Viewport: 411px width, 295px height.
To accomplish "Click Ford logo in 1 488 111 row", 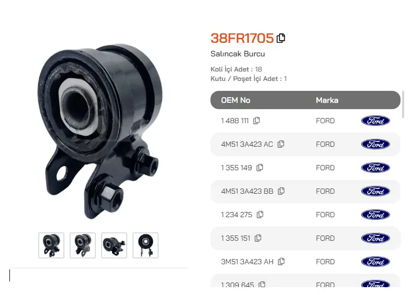I will [375, 121].
